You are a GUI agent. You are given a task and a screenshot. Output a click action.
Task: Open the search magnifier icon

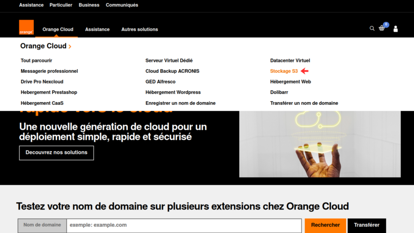pyautogui.click(x=372, y=28)
